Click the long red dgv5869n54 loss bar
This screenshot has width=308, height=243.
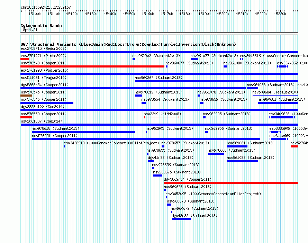tap(231, 183)
